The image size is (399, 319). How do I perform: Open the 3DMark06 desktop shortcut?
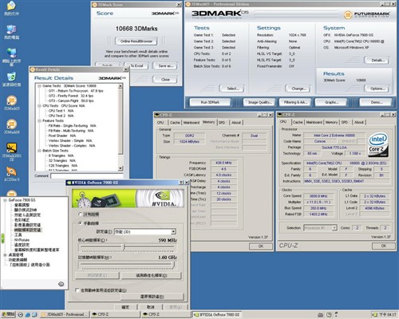click(x=11, y=127)
